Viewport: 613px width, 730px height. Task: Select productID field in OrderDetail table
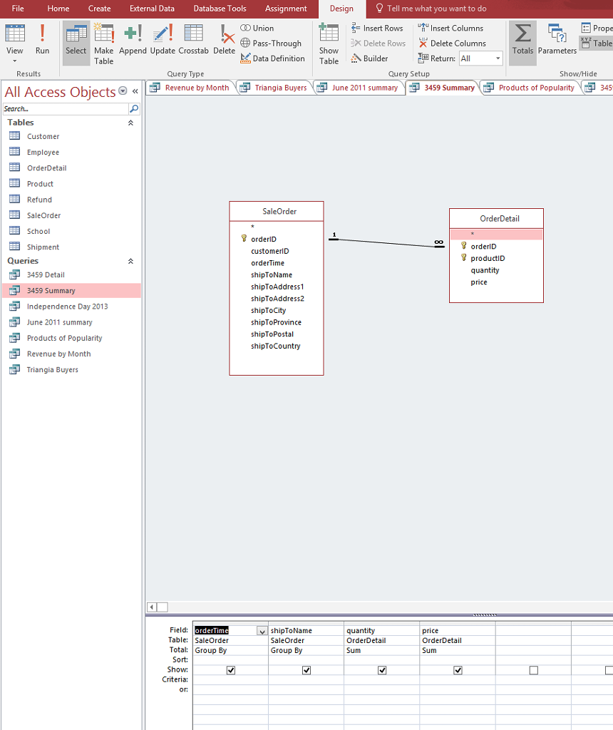tap(488, 258)
